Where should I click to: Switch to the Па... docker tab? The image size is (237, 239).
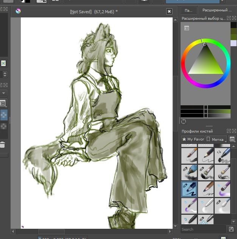(189, 10)
